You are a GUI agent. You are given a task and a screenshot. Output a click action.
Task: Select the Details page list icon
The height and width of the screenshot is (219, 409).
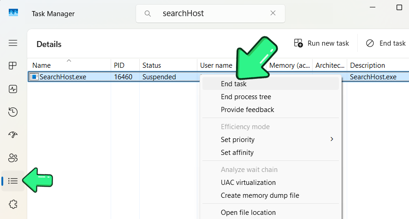[x=13, y=181]
